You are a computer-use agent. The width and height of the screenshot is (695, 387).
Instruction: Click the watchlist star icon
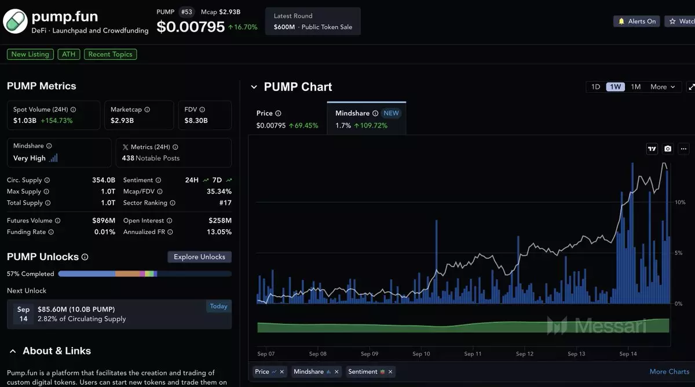pos(672,21)
